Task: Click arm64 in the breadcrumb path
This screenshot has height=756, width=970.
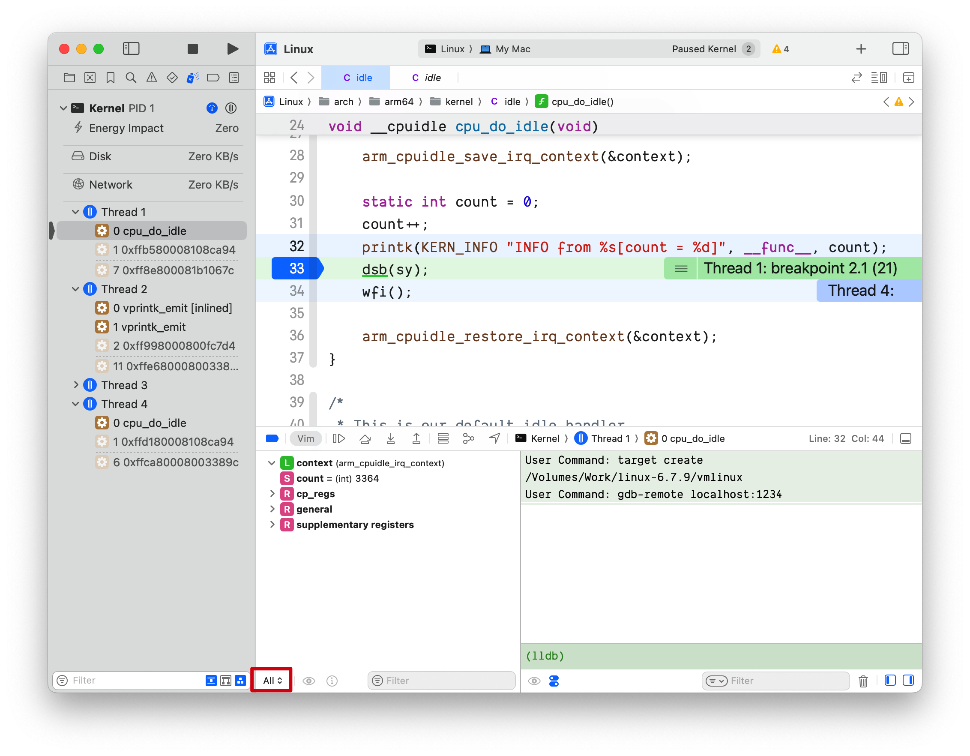Action: tap(398, 102)
